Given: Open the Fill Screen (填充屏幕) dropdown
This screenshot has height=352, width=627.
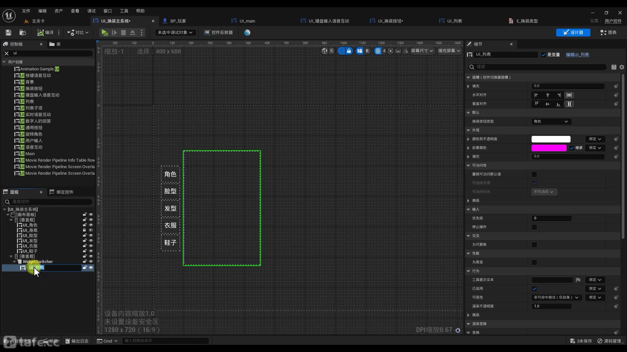Looking at the screenshot, I should tap(449, 51).
